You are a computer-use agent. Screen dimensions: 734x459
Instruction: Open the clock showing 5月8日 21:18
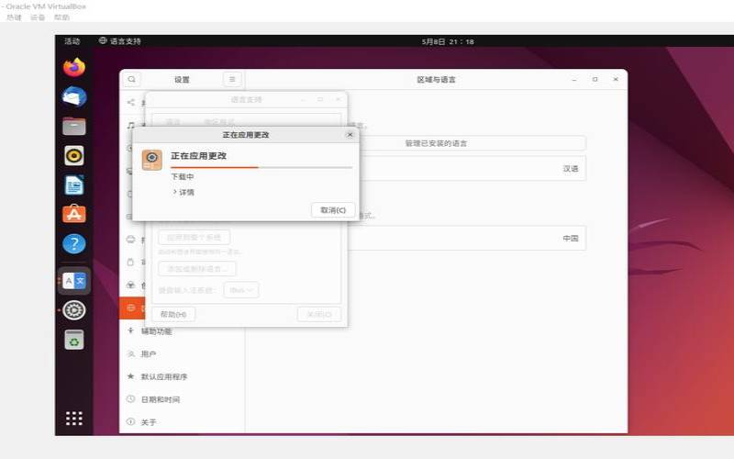point(448,41)
